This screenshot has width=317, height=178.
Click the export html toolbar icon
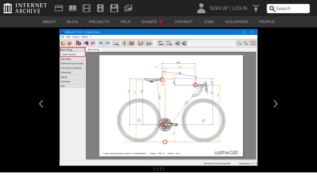coord(161,43)
